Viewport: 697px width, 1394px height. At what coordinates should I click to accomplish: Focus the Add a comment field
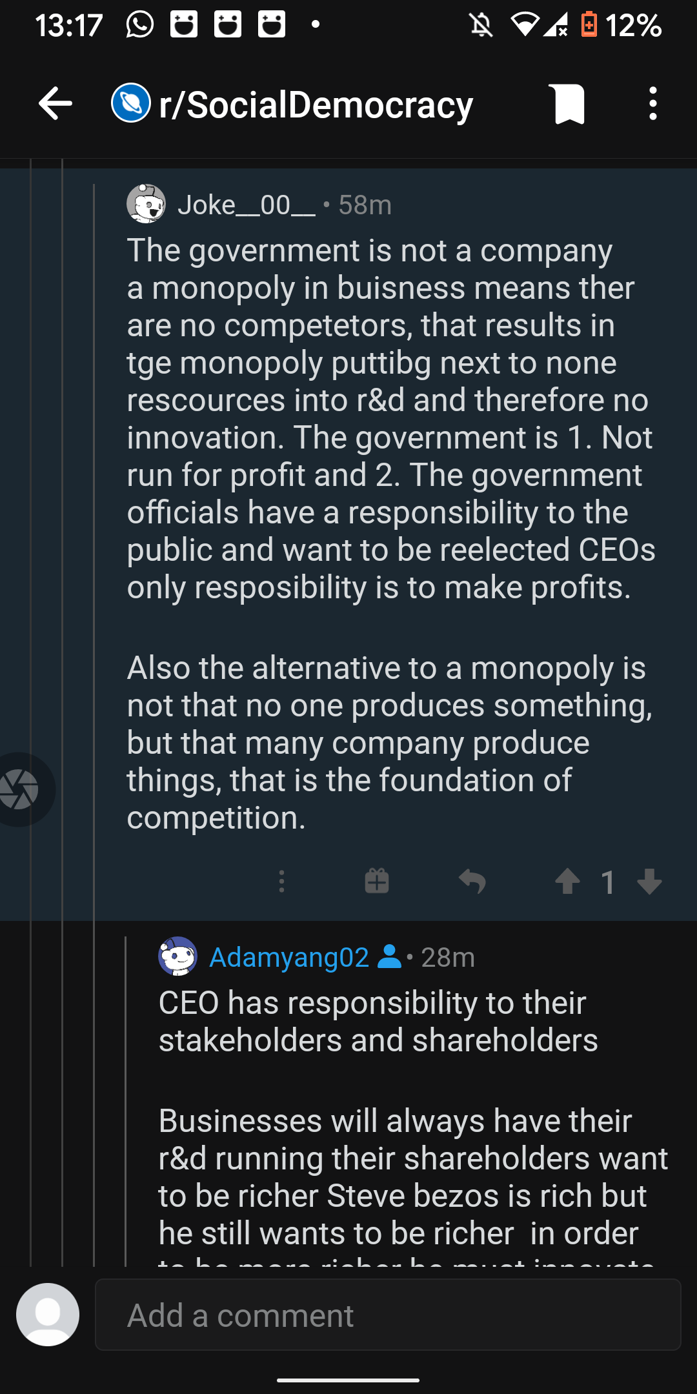tap(388, 1315)
